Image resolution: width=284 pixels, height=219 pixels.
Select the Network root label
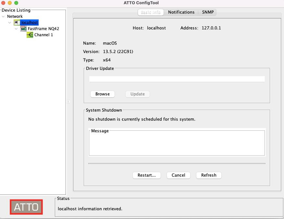[x=15, y=16]
